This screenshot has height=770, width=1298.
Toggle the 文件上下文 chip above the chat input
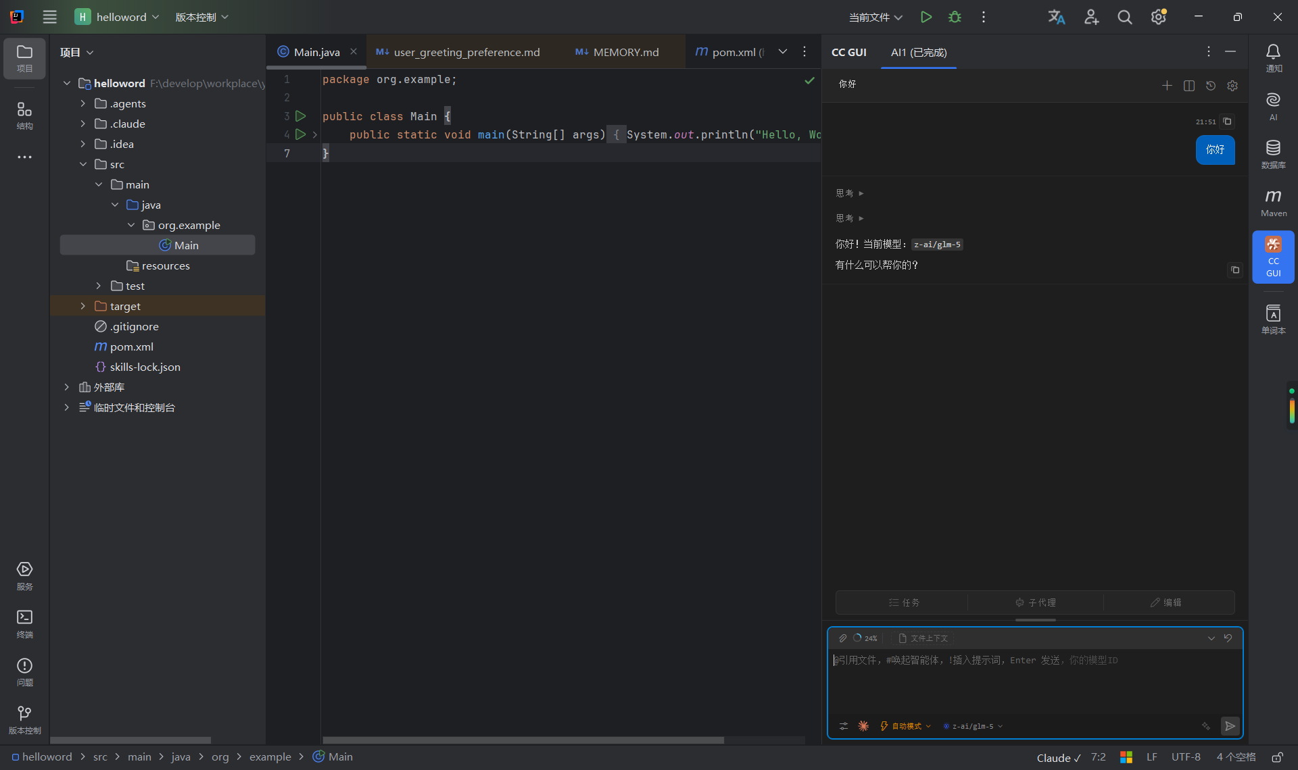(x=923, y=638)
